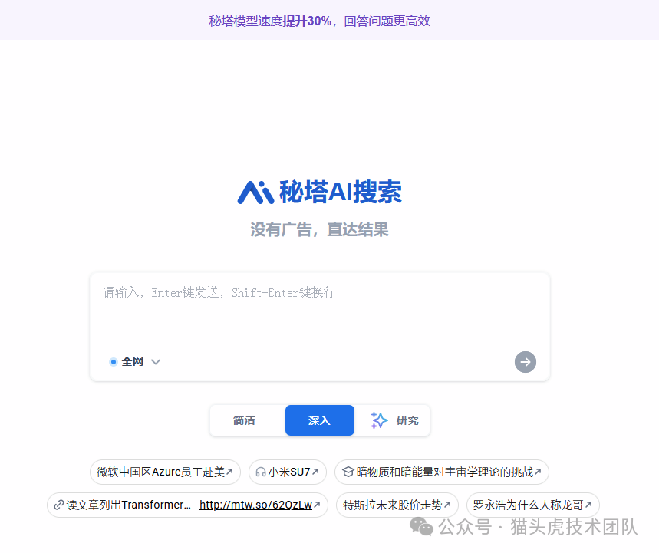Select the 深入 mode tab
The image size is (659, 553).
coord(319,420)
